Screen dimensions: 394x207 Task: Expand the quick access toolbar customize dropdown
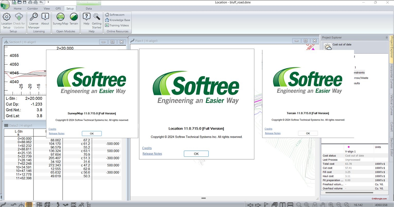[x=48, y=2]
